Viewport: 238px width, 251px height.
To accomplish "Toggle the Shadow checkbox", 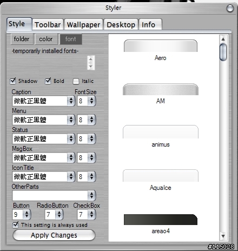I will [x=13, y=81].
